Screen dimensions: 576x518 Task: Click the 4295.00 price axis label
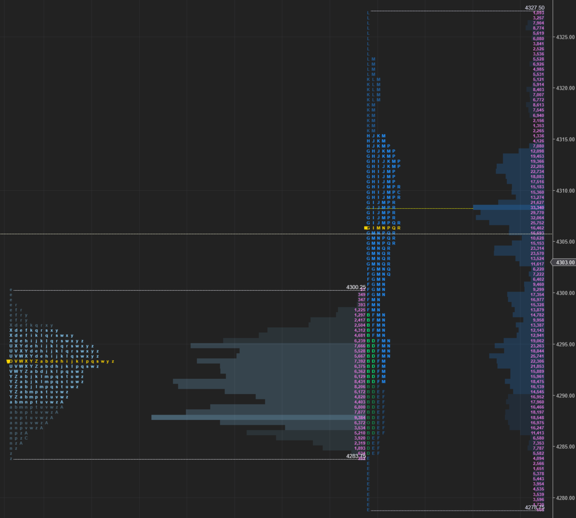(565, 345)
